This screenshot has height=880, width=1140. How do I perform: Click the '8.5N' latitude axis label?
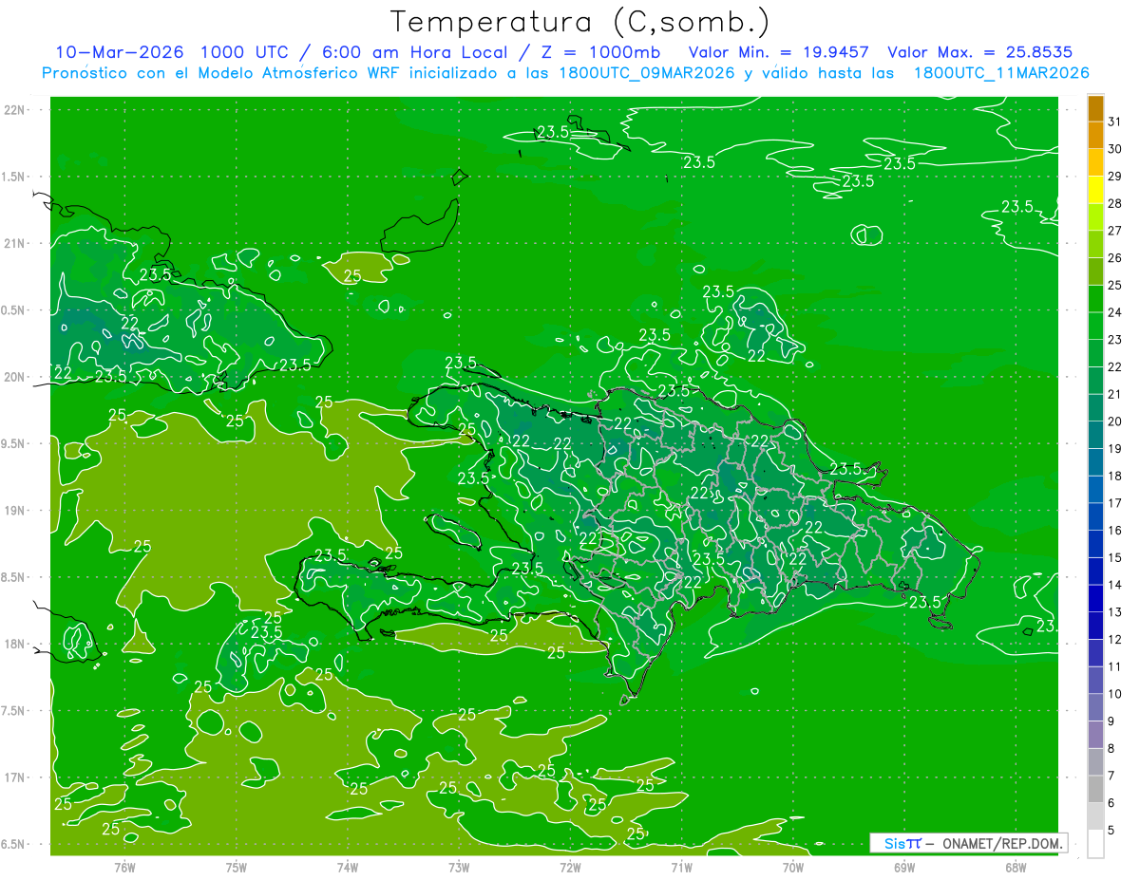click(14, 578)
